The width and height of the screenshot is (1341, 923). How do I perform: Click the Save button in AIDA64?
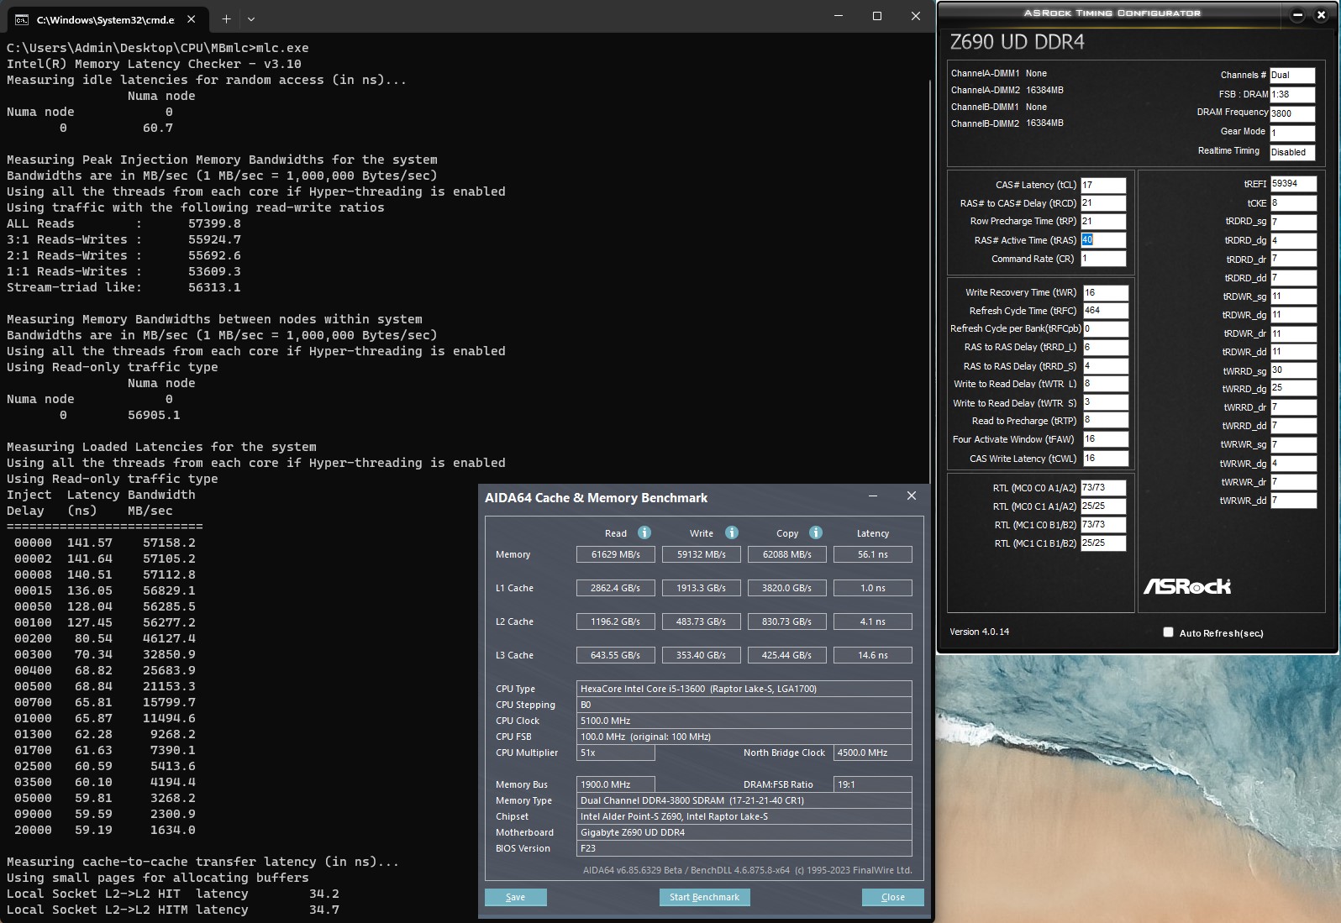click(x=515, y=897)
